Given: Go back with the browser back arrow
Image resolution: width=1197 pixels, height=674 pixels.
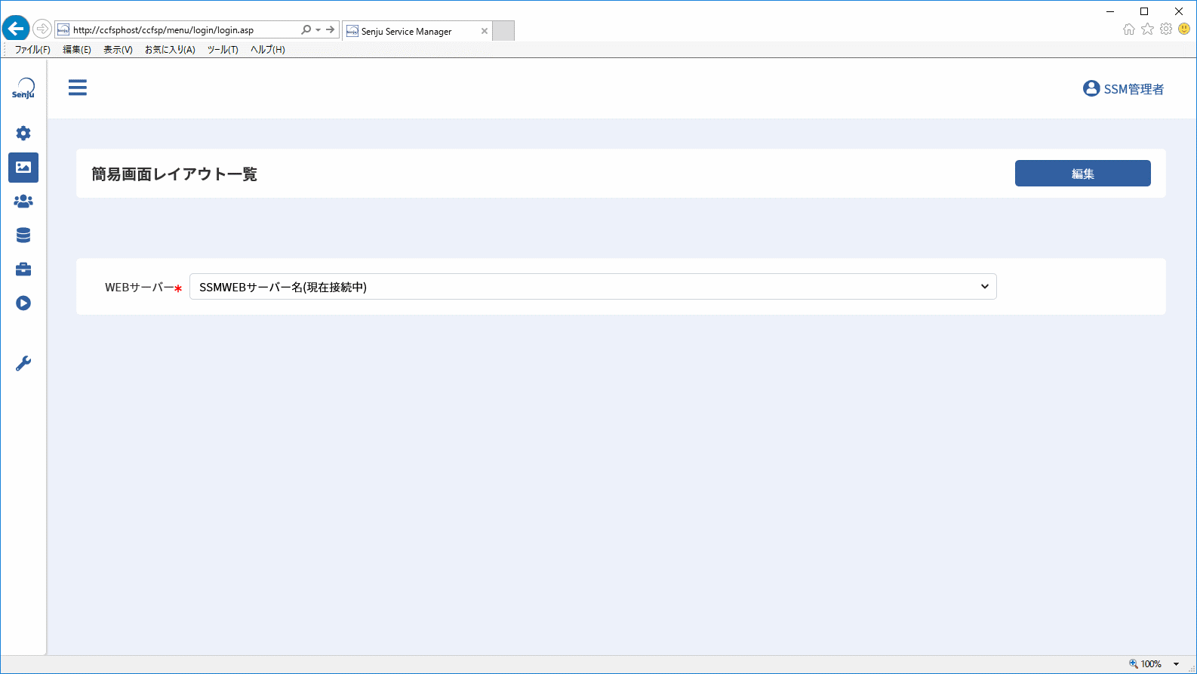Looking at the screenshot, I should 16,29.
